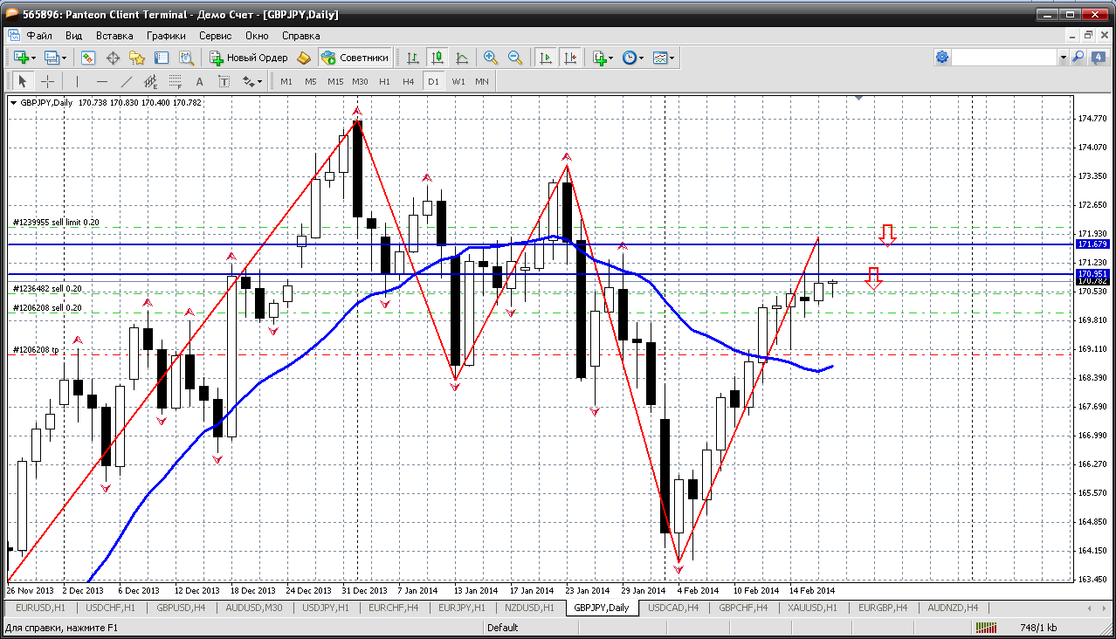This screenshot has height=639, width=1116.
Task: Zoom out of the chart
Action: point(515,58)
